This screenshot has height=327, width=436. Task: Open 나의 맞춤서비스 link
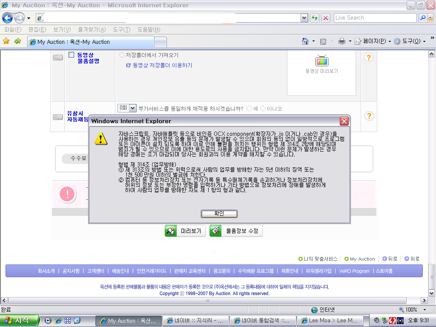pos(318,259)
